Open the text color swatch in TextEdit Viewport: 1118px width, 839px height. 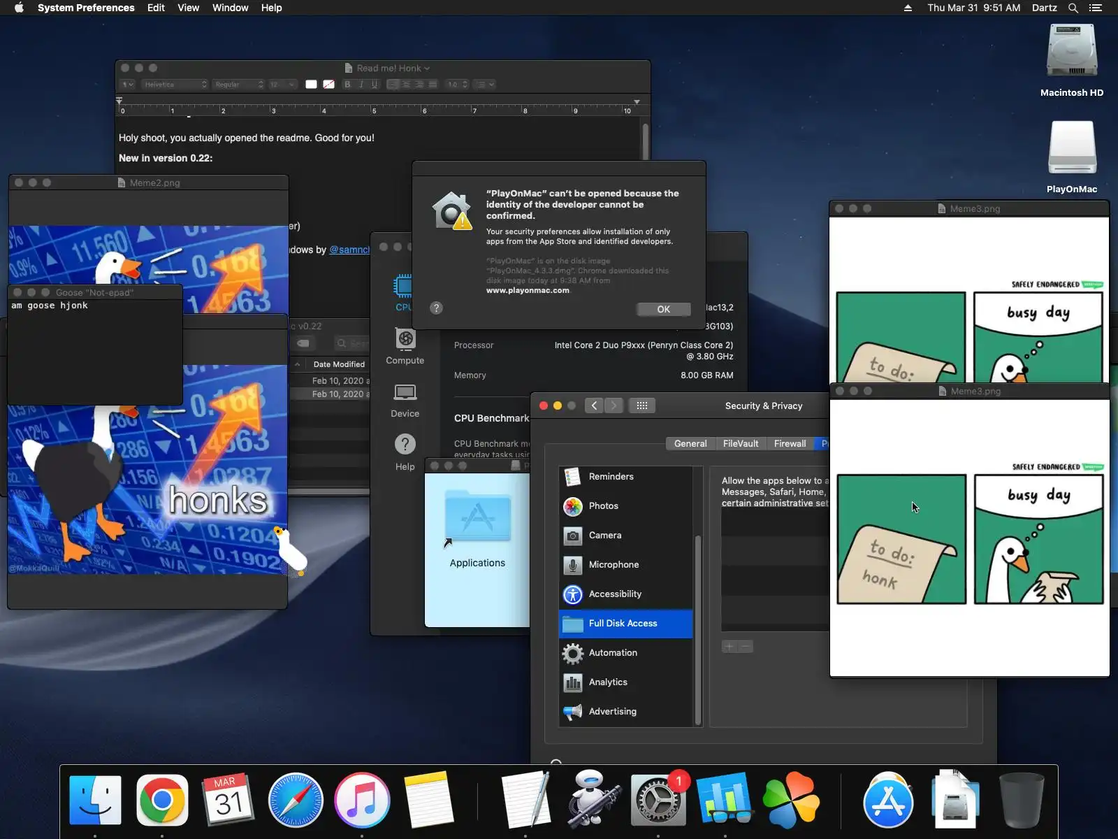[x=312, y=85]
